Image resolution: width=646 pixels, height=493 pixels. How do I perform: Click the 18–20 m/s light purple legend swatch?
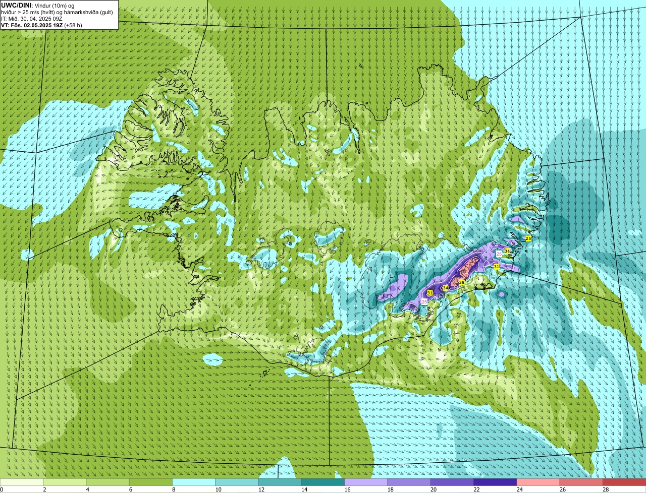click(x=409, y=482)
